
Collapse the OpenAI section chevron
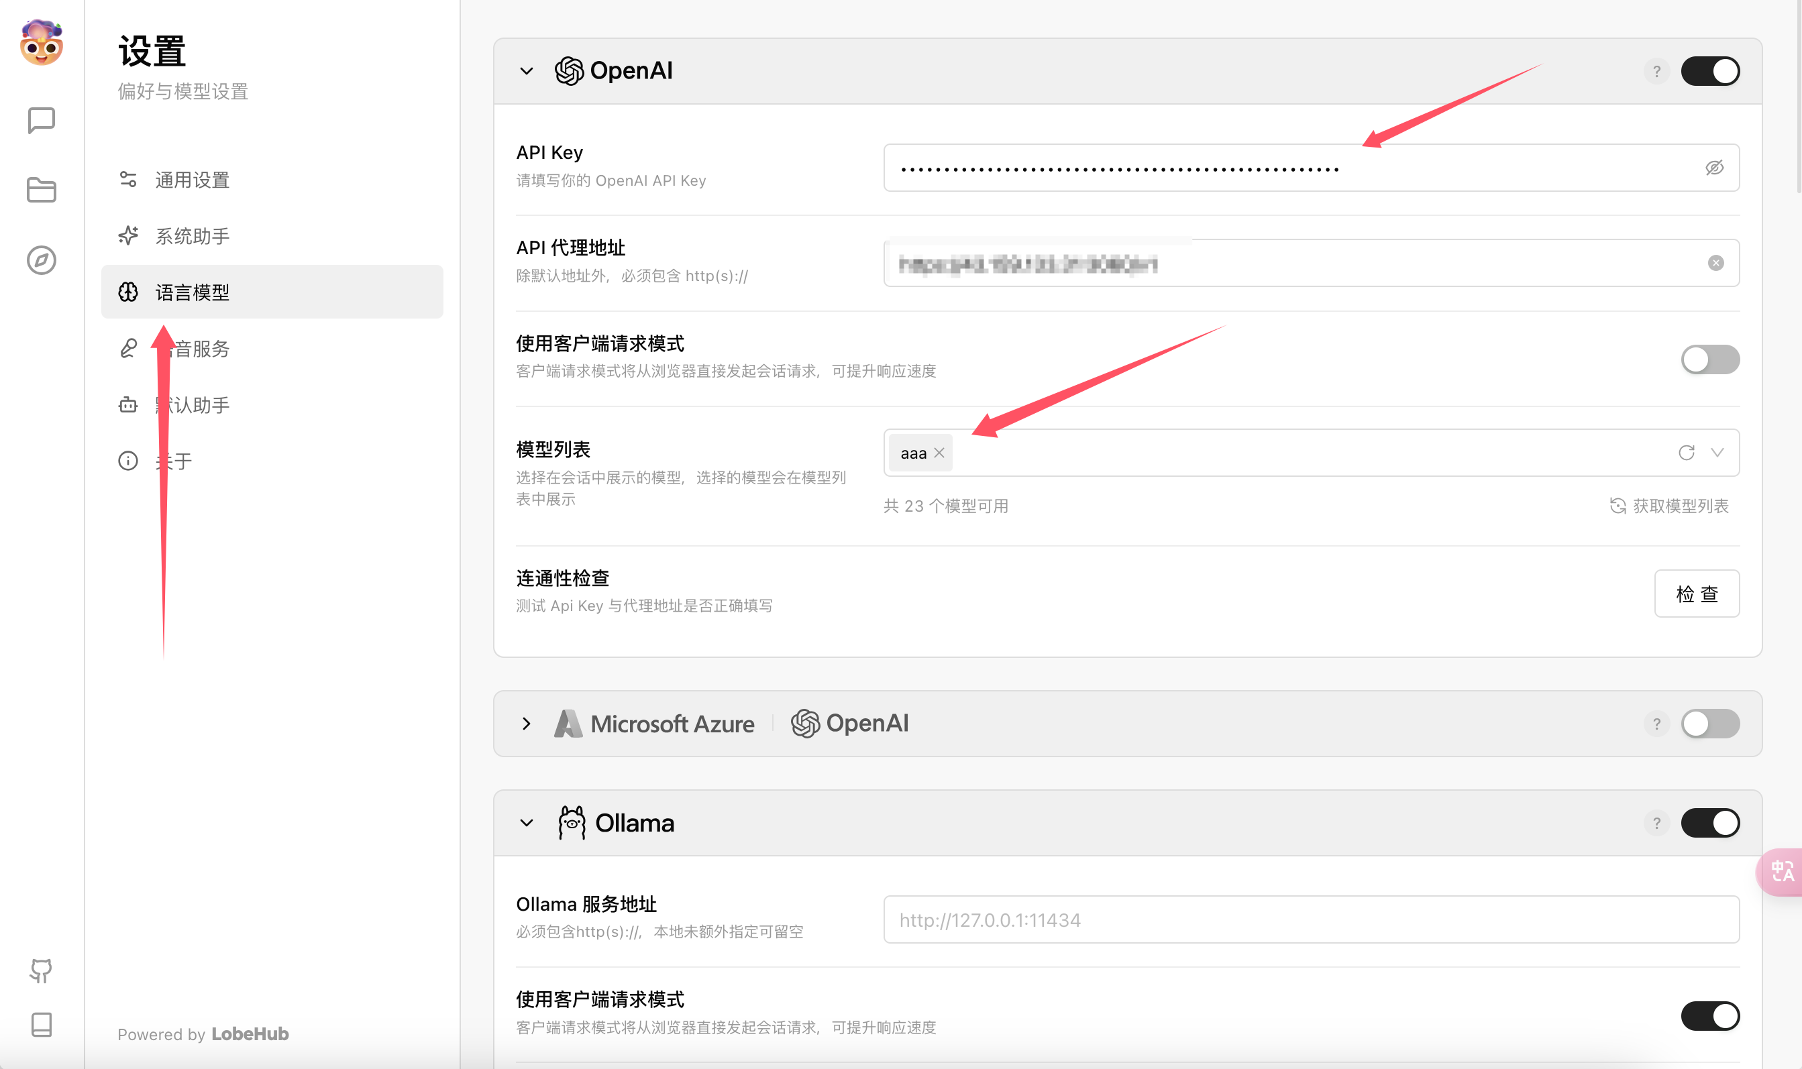pyautogui.click(x=527, y=71)
